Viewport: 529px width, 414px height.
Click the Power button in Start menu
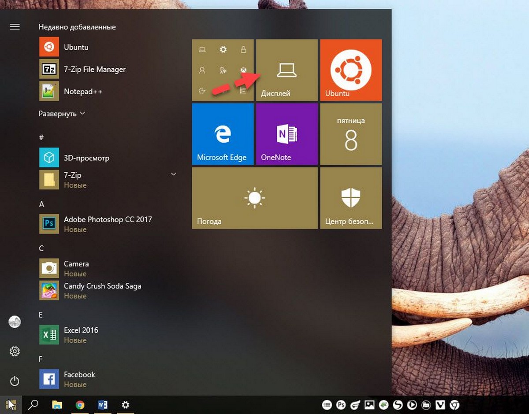pyautogui.click(x=15, y=381)
